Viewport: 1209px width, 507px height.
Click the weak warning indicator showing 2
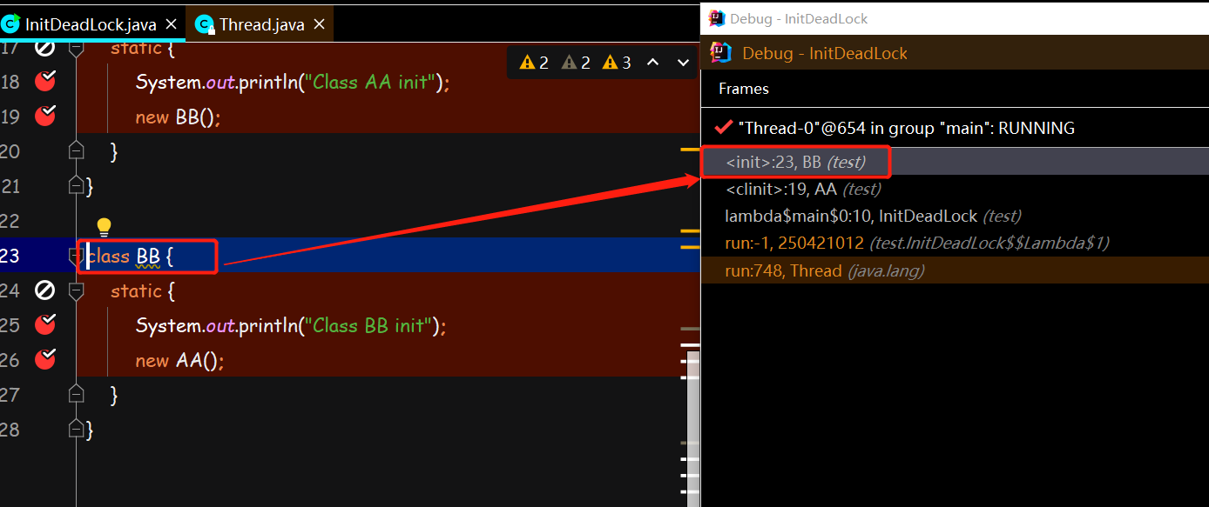[576, 63]
